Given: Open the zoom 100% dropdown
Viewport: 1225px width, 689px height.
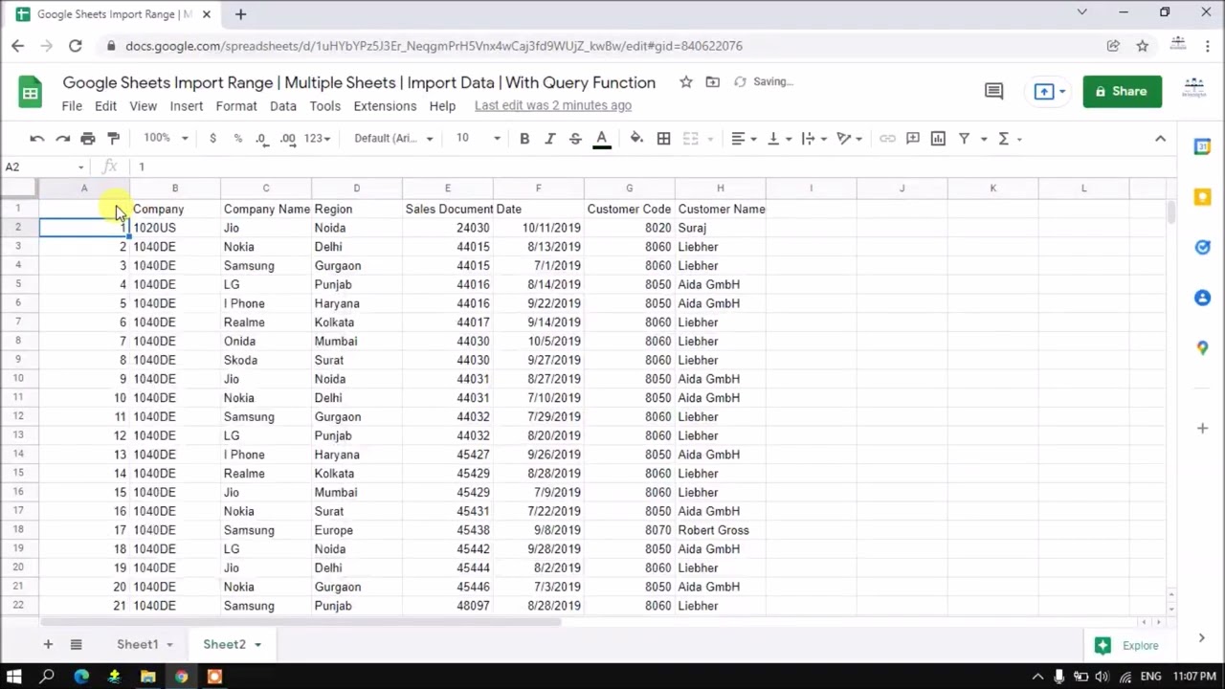Looking at the screenshot, I should 166,139.
